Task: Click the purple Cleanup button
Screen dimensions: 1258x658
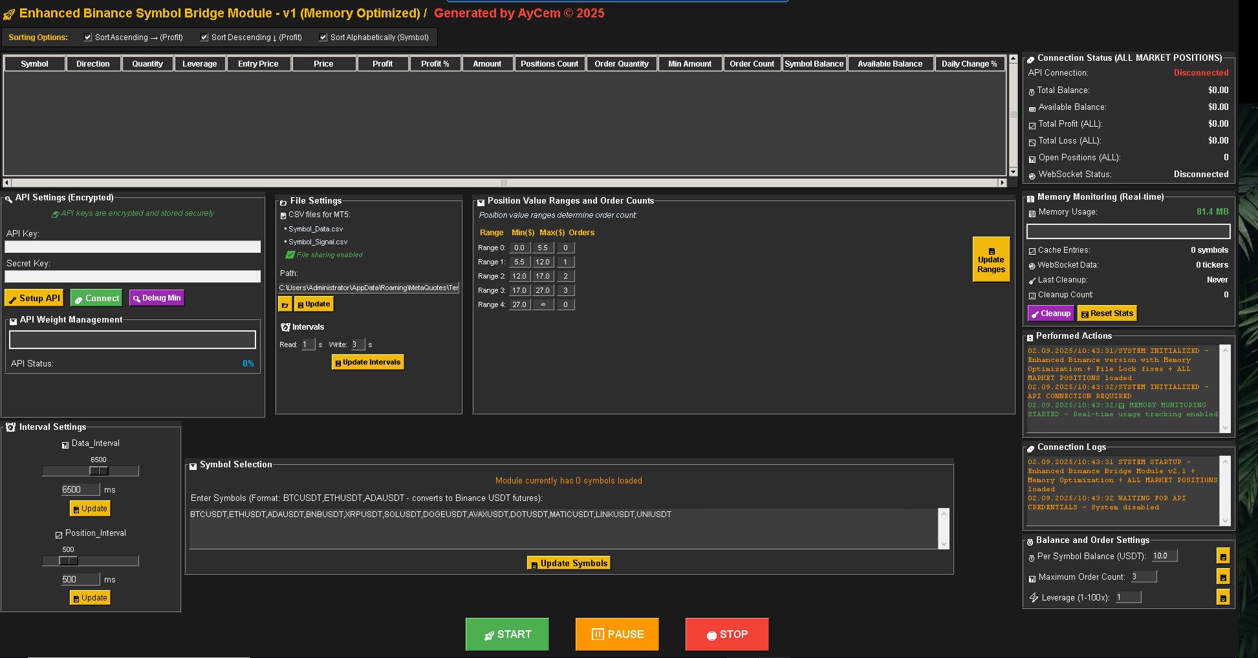Action: (1051, 313)
